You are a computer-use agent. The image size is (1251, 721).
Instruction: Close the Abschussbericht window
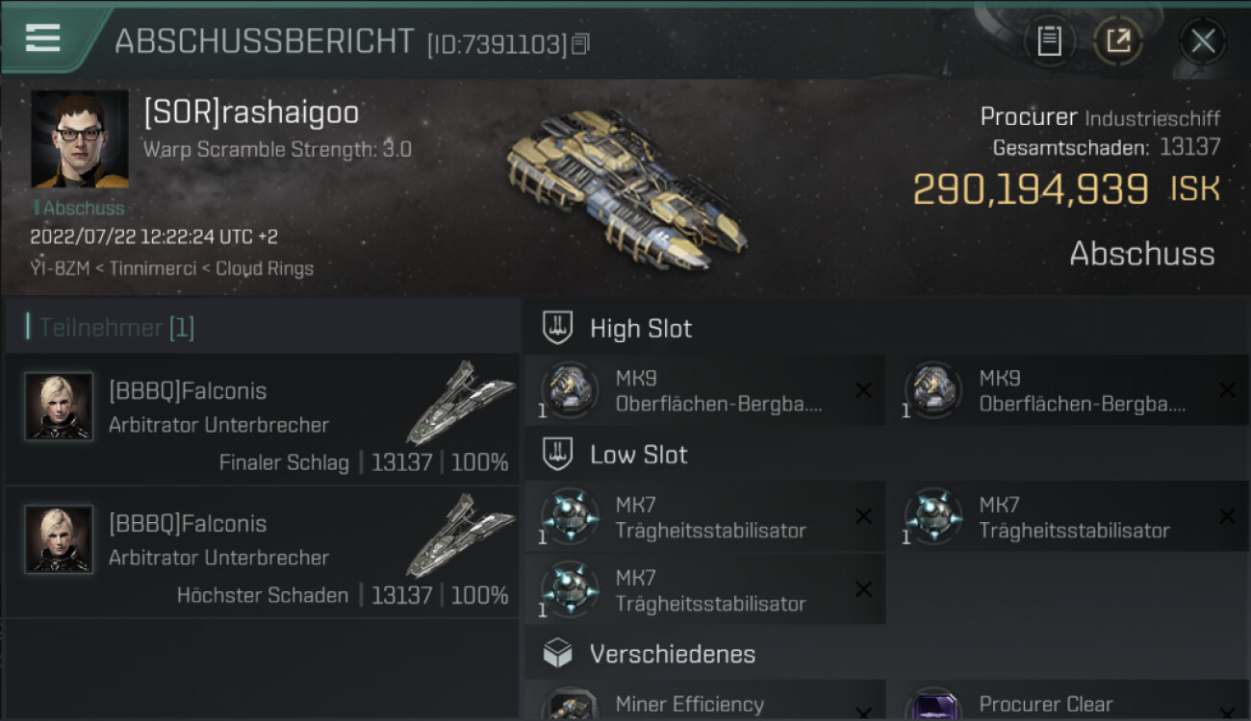(x=1203, y=40)
